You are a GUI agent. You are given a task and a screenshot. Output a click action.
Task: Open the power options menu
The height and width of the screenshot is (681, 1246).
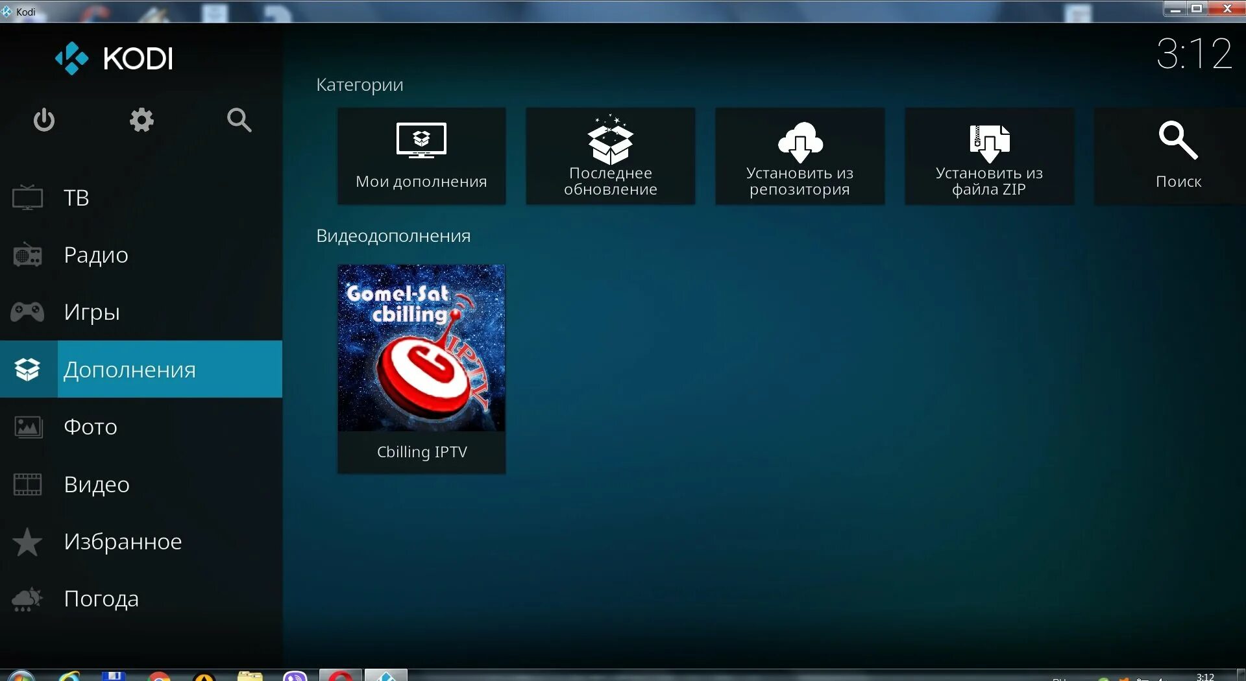[x=43, y=120]
